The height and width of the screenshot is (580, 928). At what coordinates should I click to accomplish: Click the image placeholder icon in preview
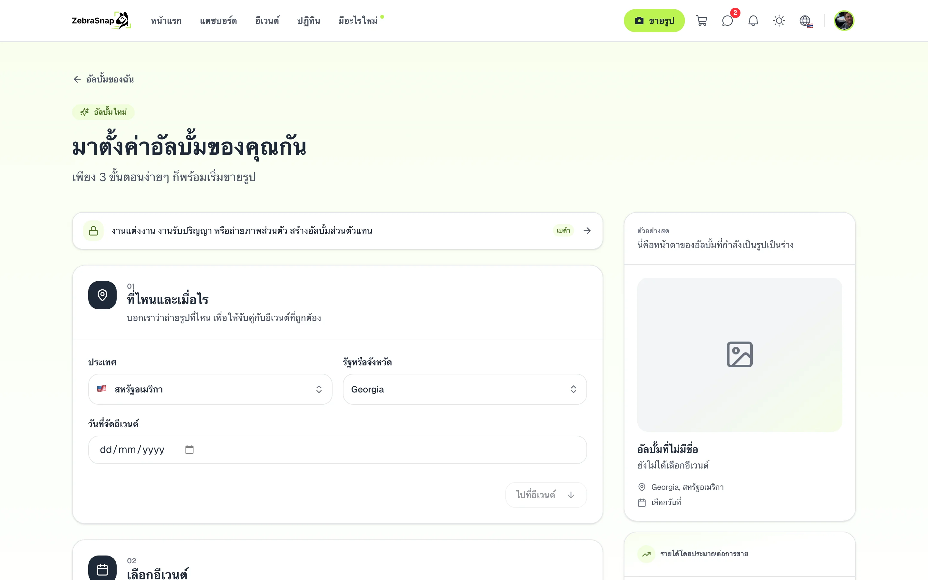coord(739,354)
